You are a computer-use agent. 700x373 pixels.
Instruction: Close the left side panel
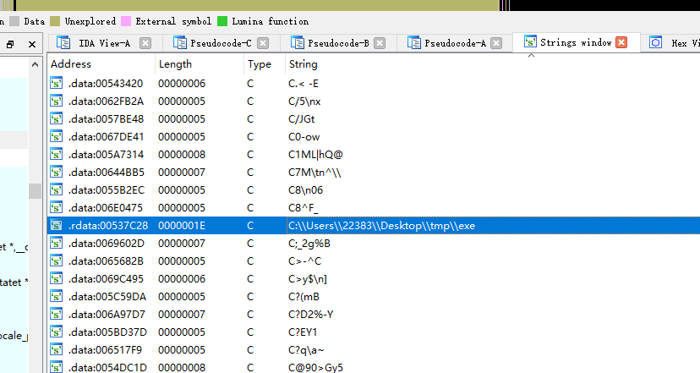[31, 44]
